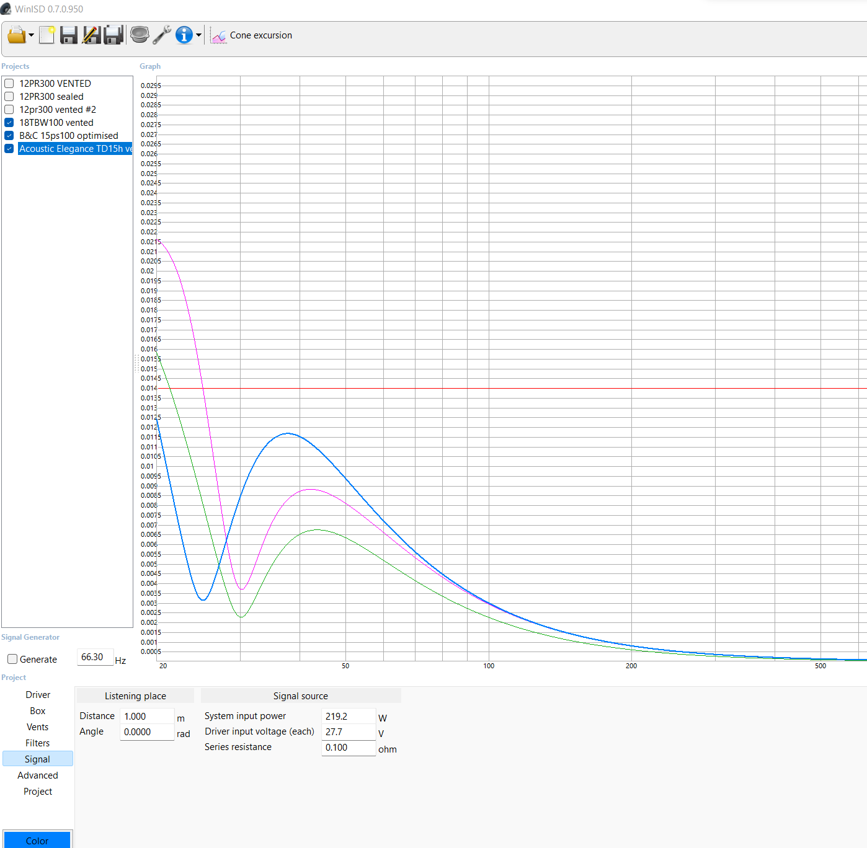Image resolution: width=867 pixels, height=848 pixels.
Task: Click the Signal source section header
Action: (x=301, y=696)
